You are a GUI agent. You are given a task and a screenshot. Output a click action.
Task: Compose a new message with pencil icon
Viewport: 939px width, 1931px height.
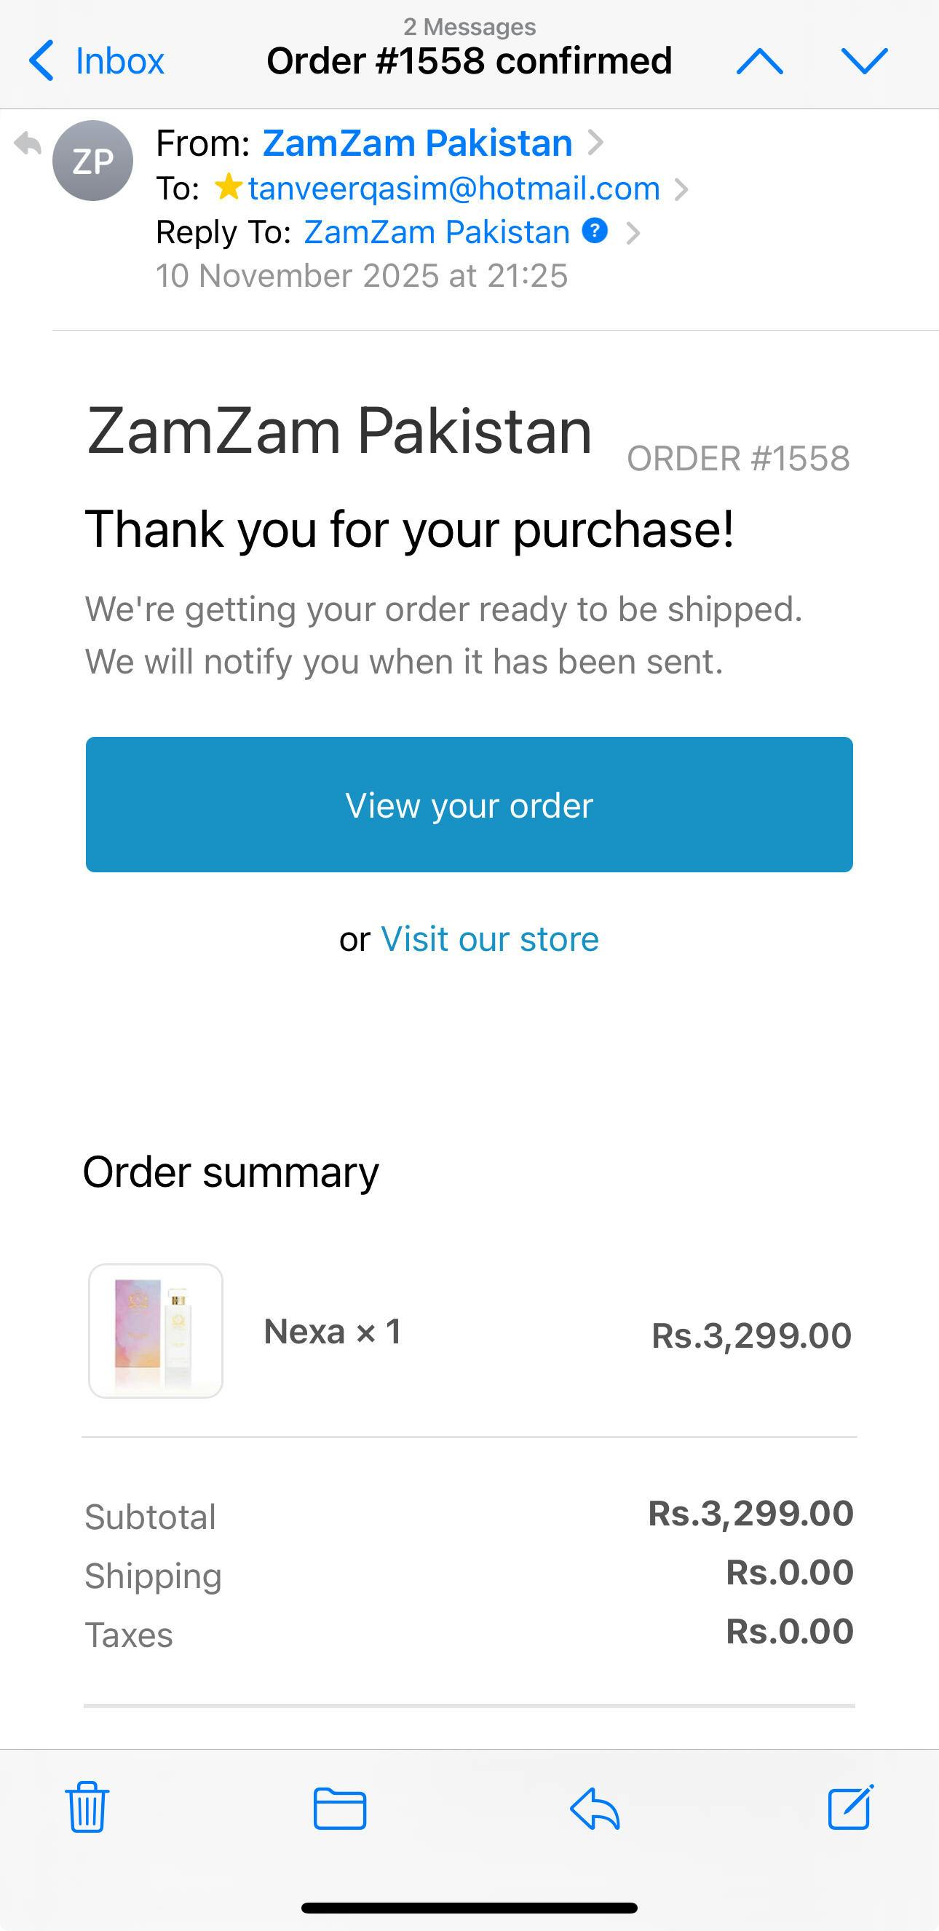pyautogui.click(x=851, y=1806)
